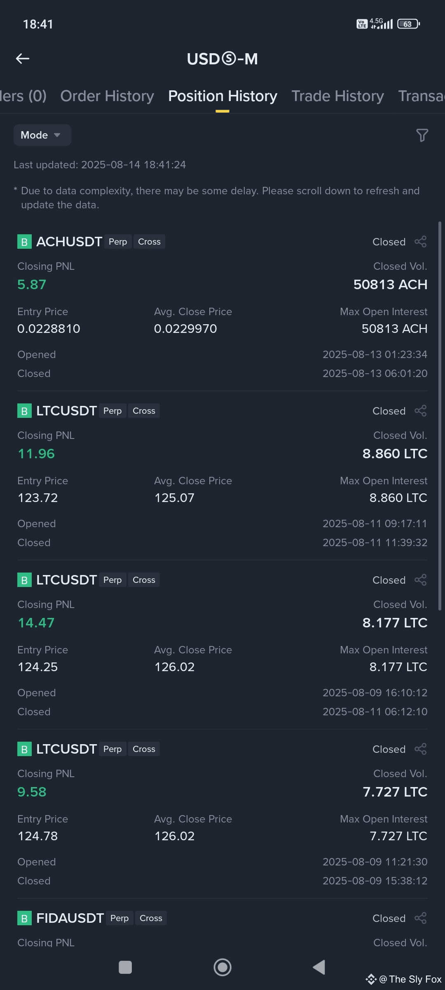
Task: Tap the Android back triangle button
Action: pos(319,967)
